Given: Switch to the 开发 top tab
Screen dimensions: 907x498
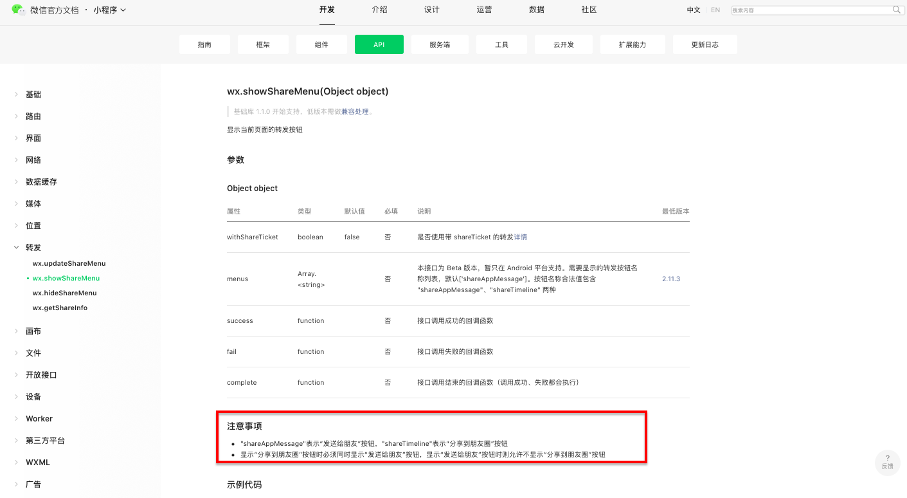Looking at the screenshot, I should tap(327, 10).
